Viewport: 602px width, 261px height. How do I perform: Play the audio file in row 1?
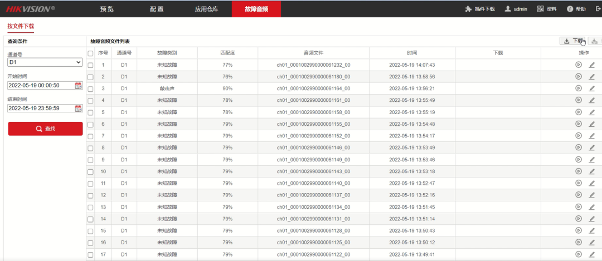click(579, 65)
